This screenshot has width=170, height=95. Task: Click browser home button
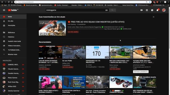point(12,2)
